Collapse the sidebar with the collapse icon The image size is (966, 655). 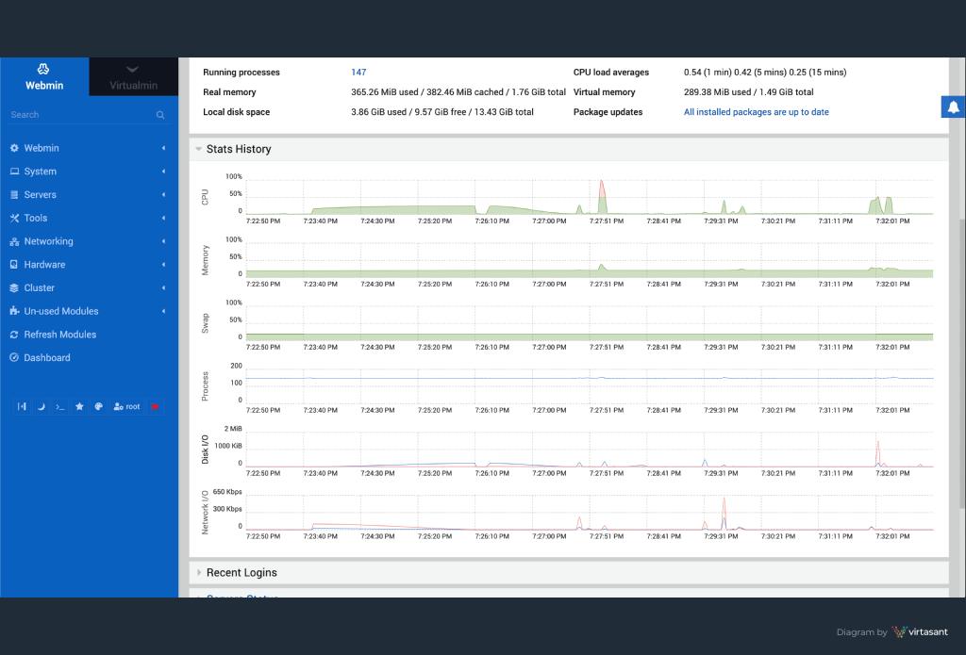[x=23, y=406]
